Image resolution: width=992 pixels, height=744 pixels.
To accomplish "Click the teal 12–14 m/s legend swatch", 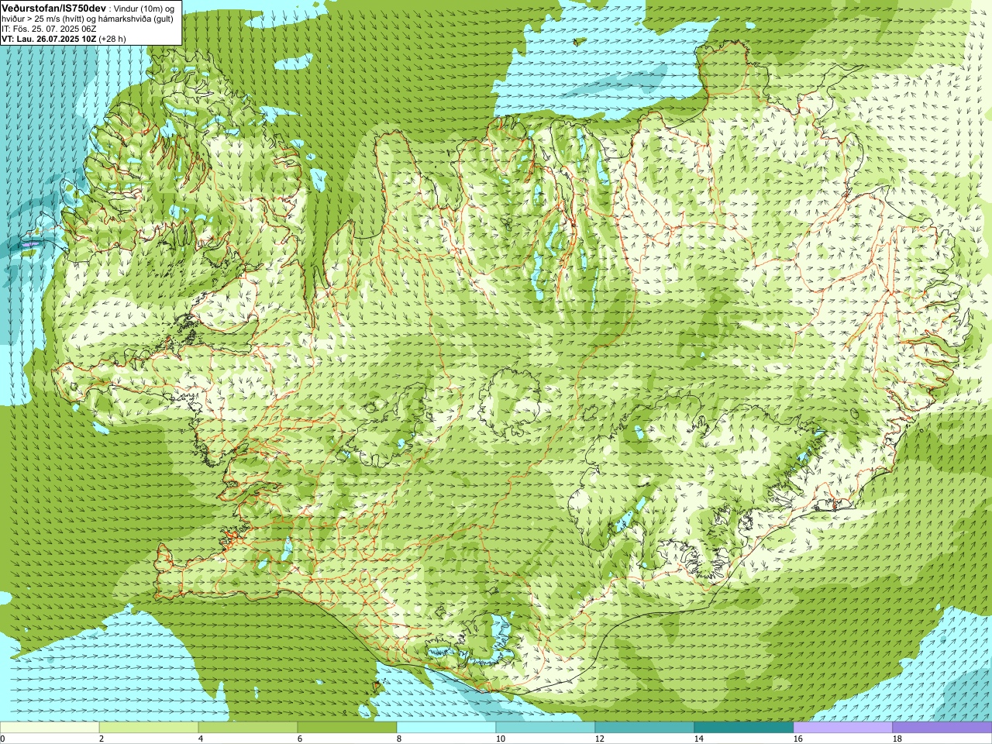I will click(645, 728).
